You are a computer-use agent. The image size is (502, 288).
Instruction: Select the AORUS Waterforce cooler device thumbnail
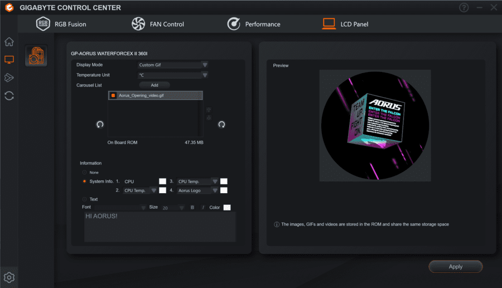(x=36, y=56)
